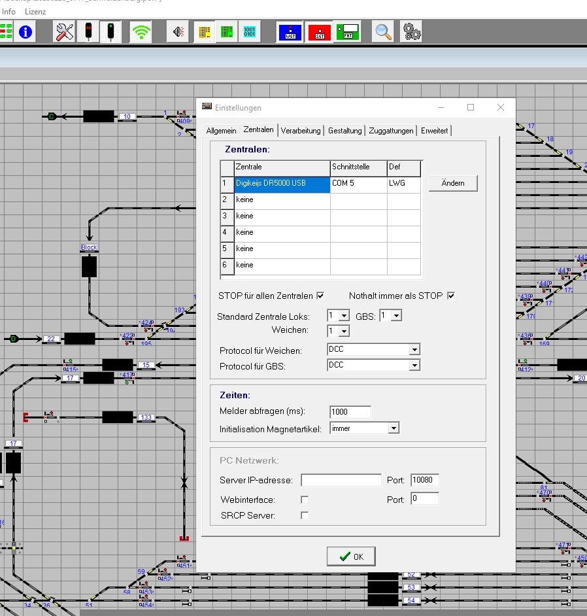Click the Server IP-adresse input field
587x616 pixels.
tap(341, 481)
